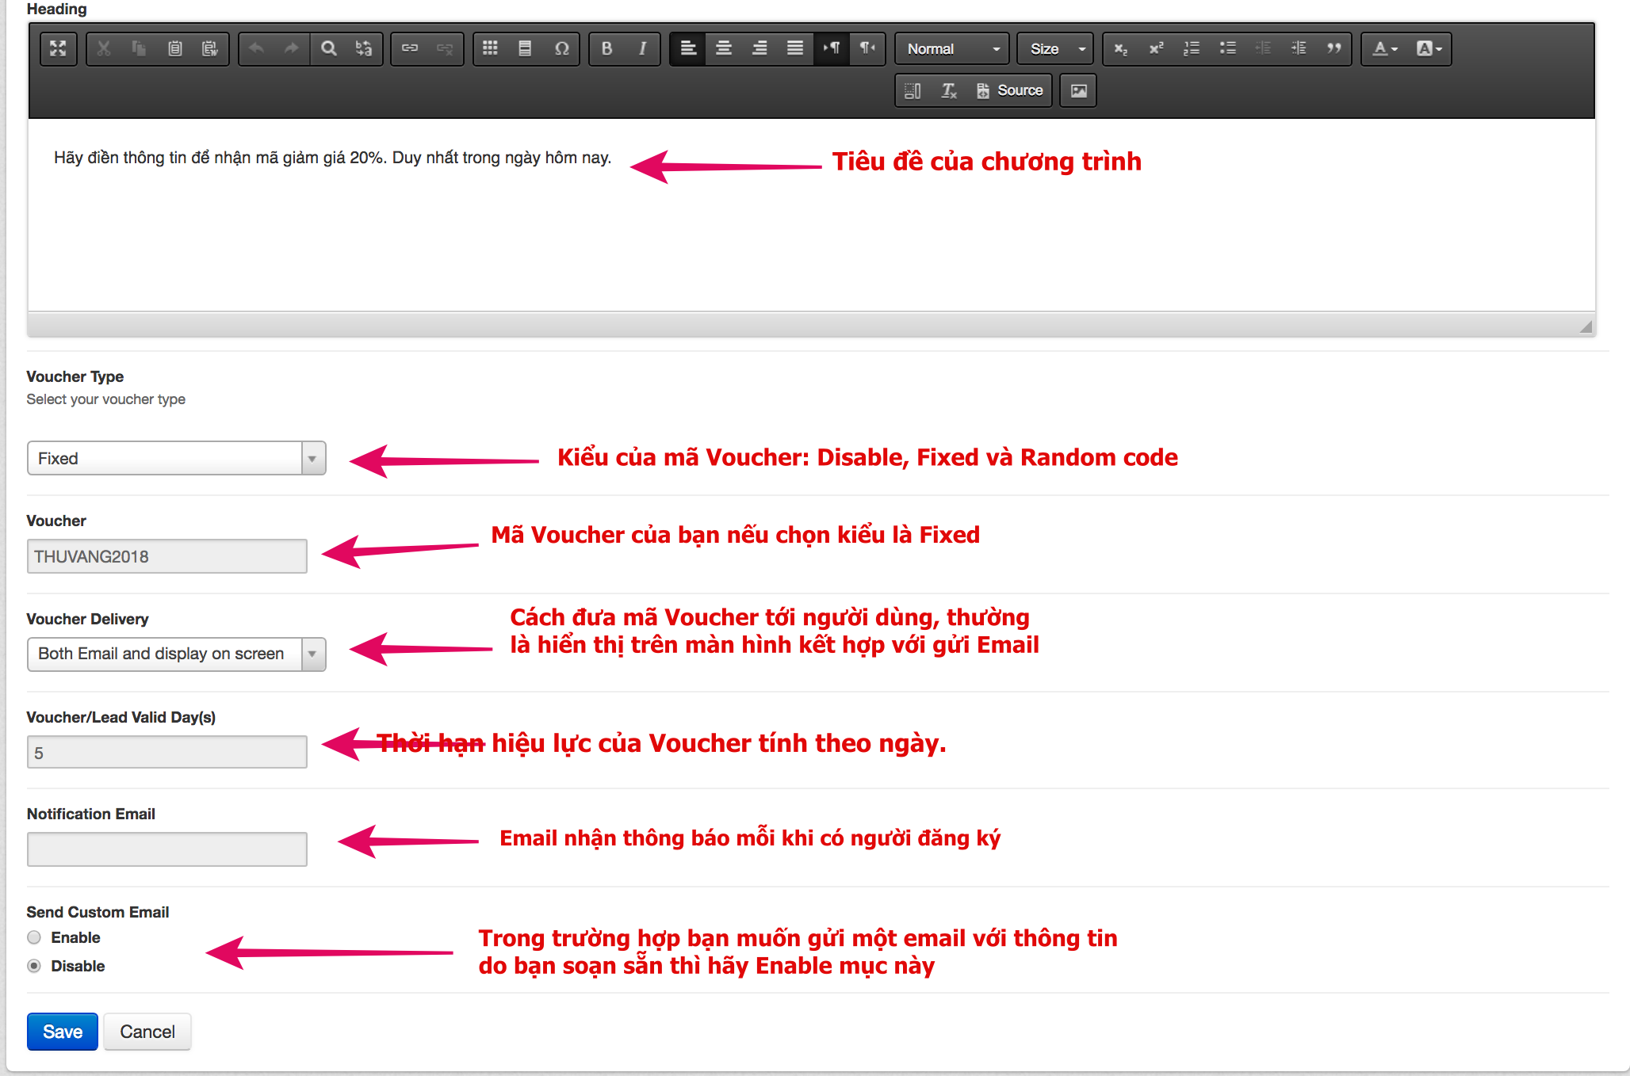1630x1076 pixels.
Task: Open the text color picker
Action: (x=1384, y=48)
